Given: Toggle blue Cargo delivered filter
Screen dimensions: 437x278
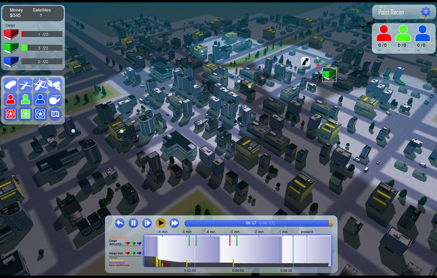Looking at the screenshot, I should click(139, 244).
